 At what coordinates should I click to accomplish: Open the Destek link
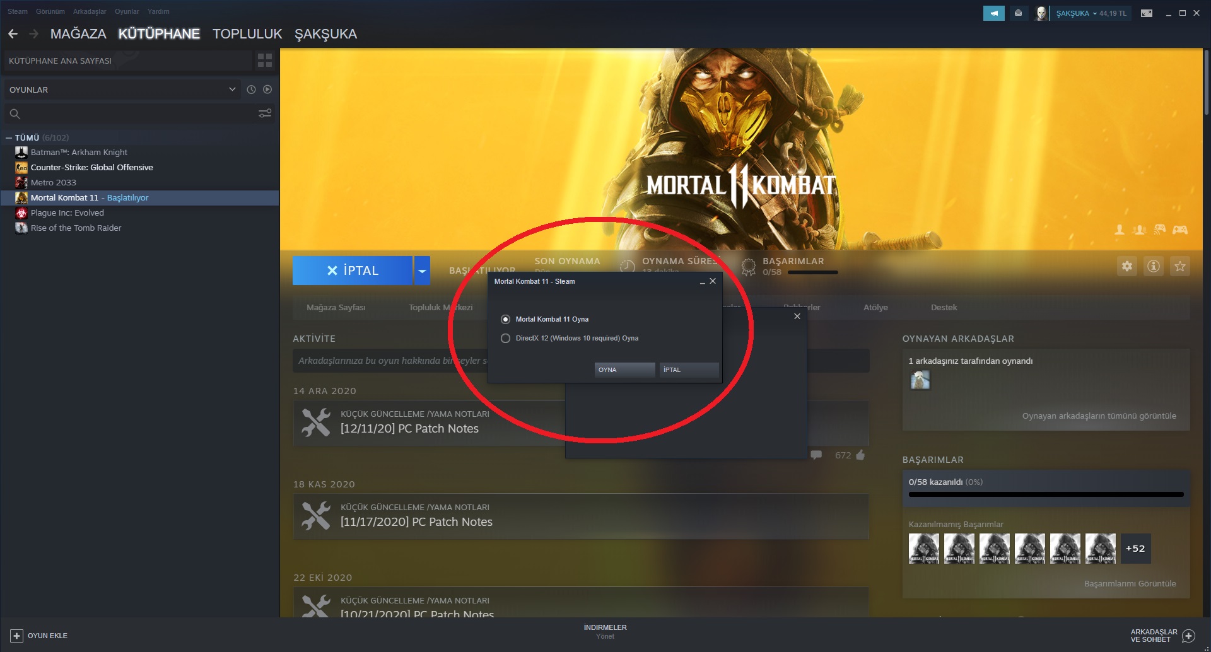pyautogui.click(x=944, y=308)
